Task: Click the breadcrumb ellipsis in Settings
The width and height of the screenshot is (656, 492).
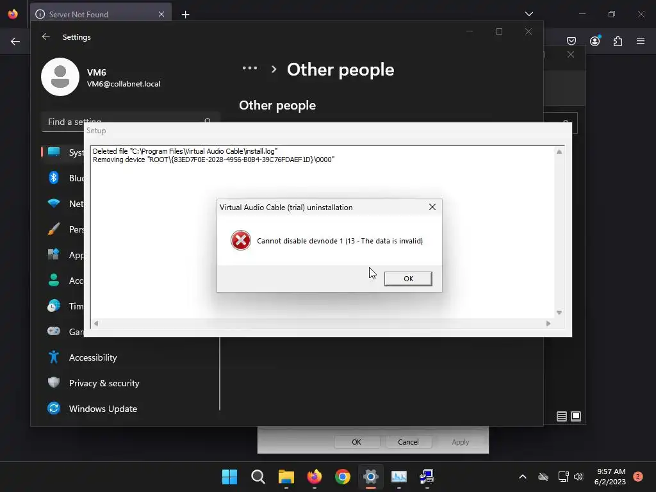Action: (250, 68)
